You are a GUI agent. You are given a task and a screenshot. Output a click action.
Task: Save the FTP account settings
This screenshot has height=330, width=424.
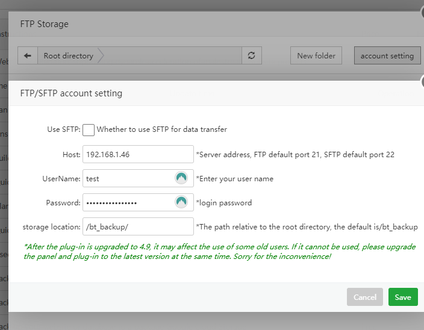pyautogui.click(x=403, y=297)
